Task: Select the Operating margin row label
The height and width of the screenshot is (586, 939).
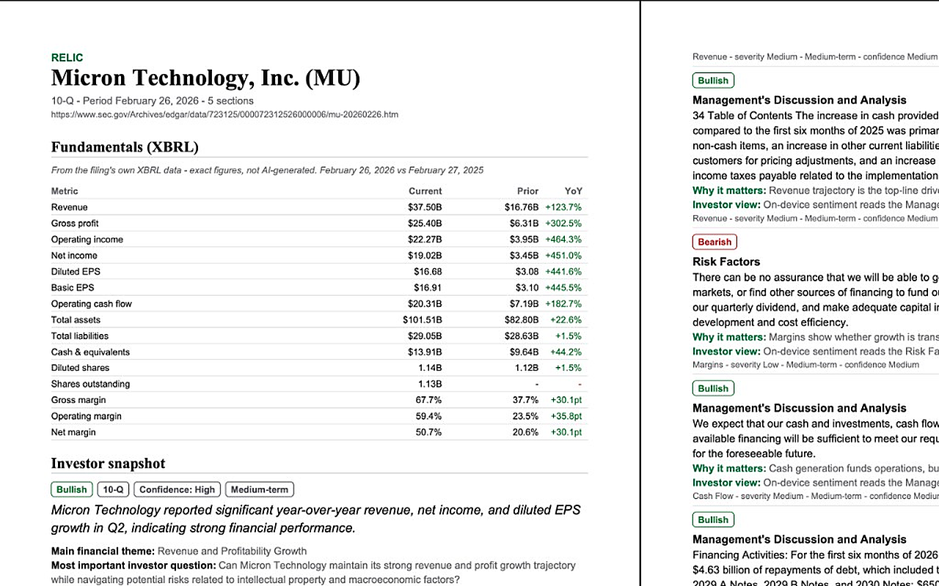Action: (x=87, y=417)
